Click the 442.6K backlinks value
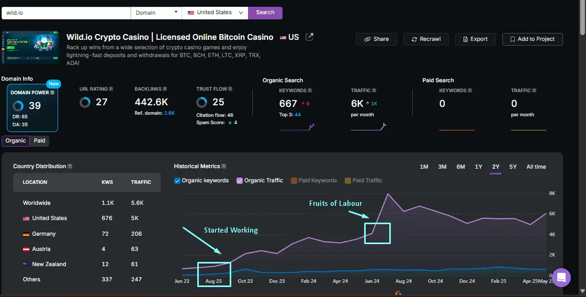This screenshot has width=586, height=297. click(x=151, y=102)
